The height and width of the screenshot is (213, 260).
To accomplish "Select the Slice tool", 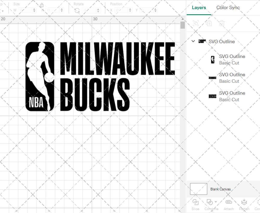I will [x=195, y=204].
